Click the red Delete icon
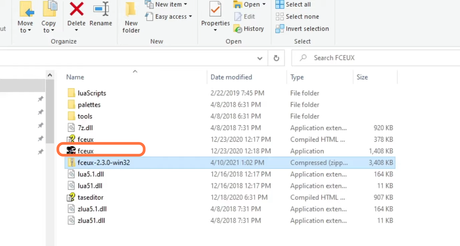The width and height of the screenshot is (460, 246). (x=76, y=9)
